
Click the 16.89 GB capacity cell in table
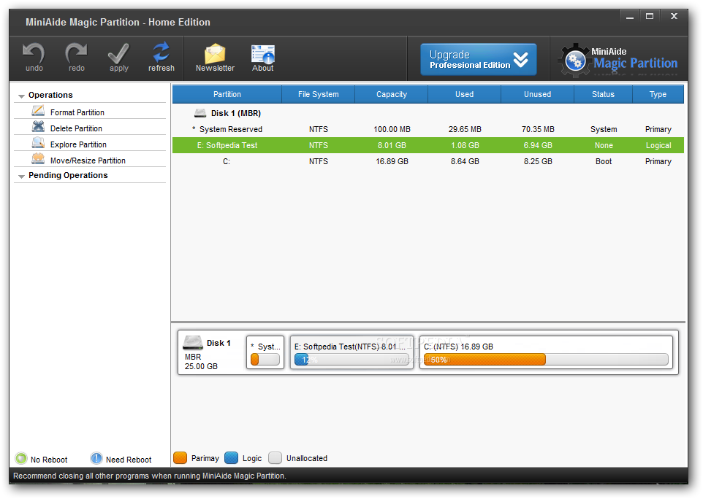(392, 161)
